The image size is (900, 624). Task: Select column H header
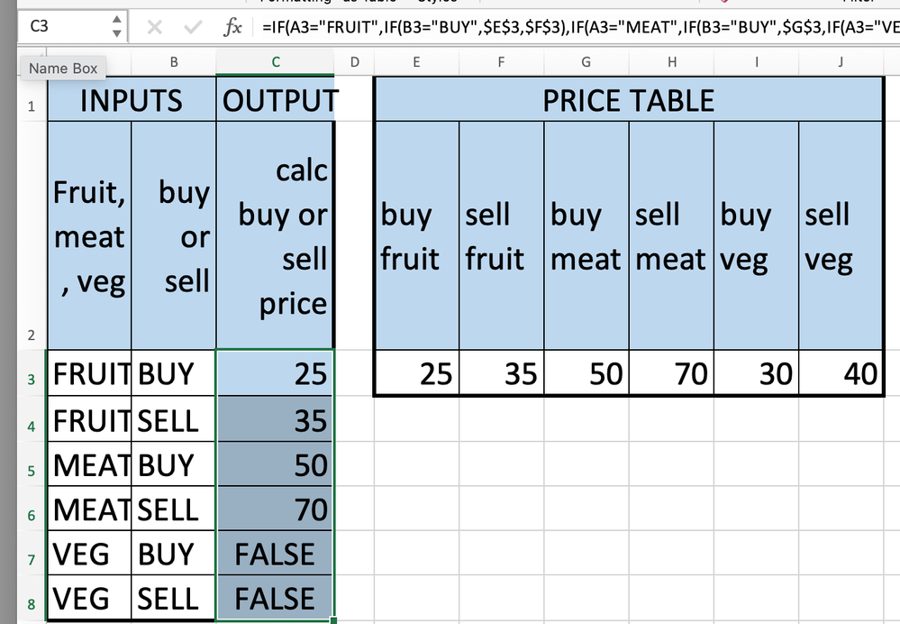point(672,61)
